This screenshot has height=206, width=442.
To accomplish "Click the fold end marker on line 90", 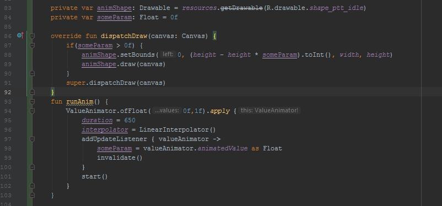I will (32, 73).
